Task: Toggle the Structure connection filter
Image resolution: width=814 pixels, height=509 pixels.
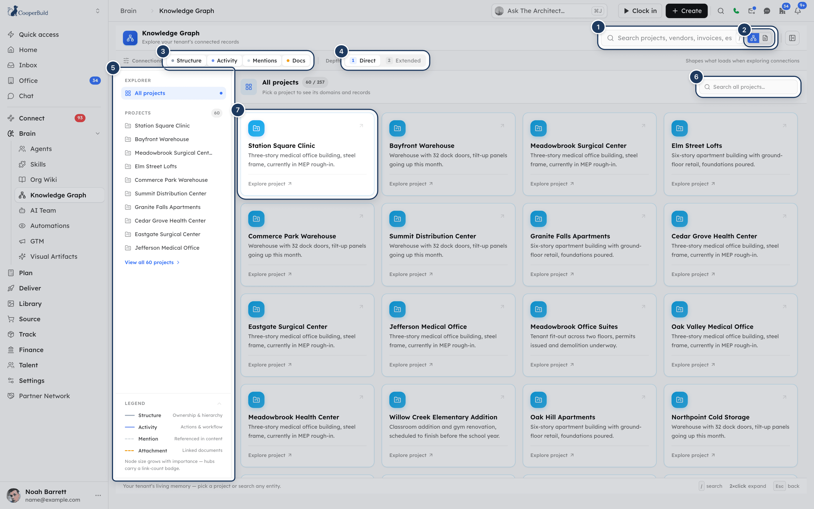Action: (x=186, y=61)
